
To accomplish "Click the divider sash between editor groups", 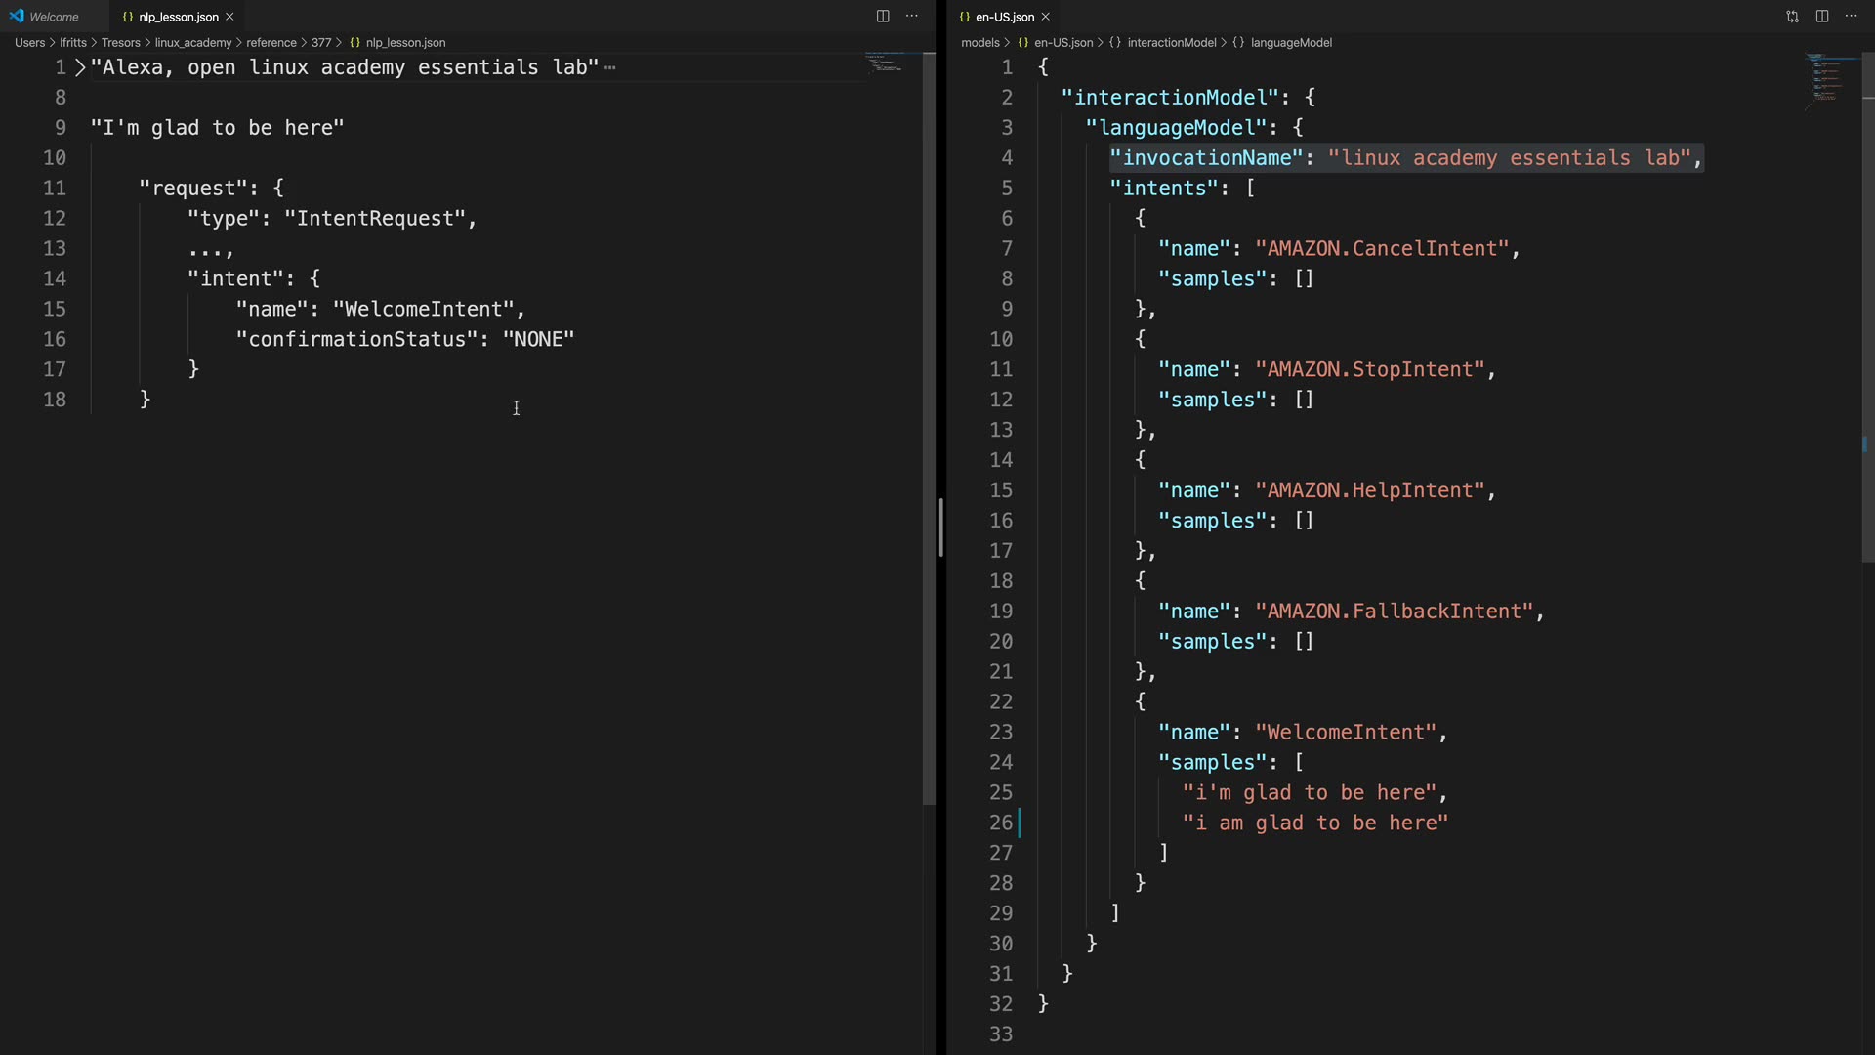I will click(x=941, y=527).
